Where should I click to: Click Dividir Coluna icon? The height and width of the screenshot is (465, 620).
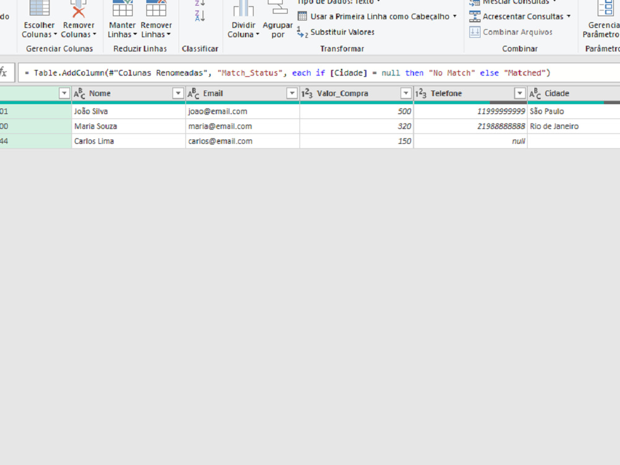(243, 9)
